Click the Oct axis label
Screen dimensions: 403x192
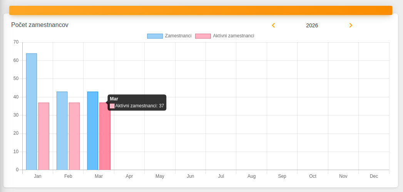[x=313, y=176]
